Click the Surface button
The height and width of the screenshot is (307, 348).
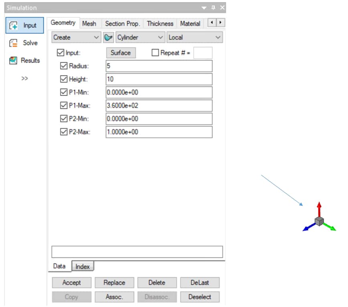tap(121, 53)
